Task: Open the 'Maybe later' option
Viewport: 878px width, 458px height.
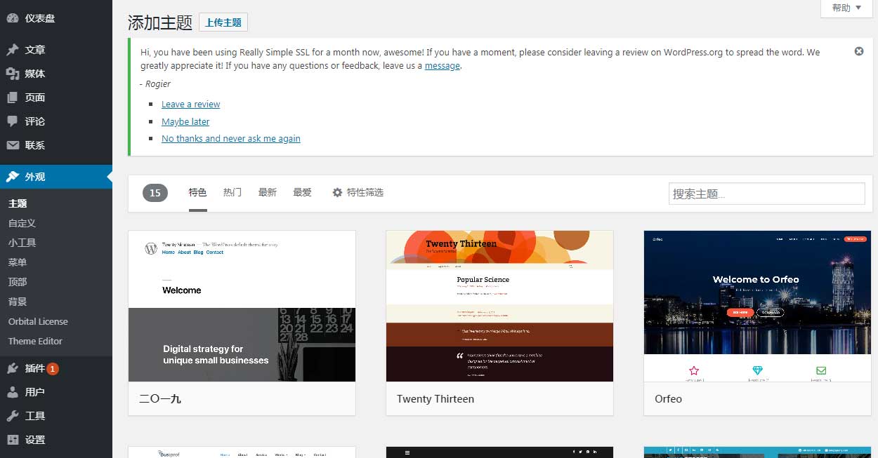Action: [185, 121]
